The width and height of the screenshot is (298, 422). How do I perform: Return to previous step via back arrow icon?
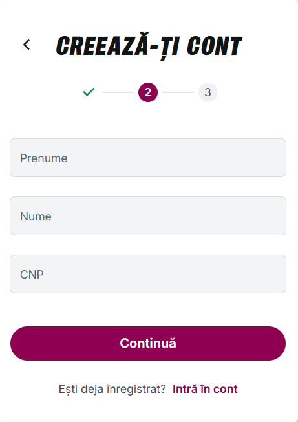[27, 45]
